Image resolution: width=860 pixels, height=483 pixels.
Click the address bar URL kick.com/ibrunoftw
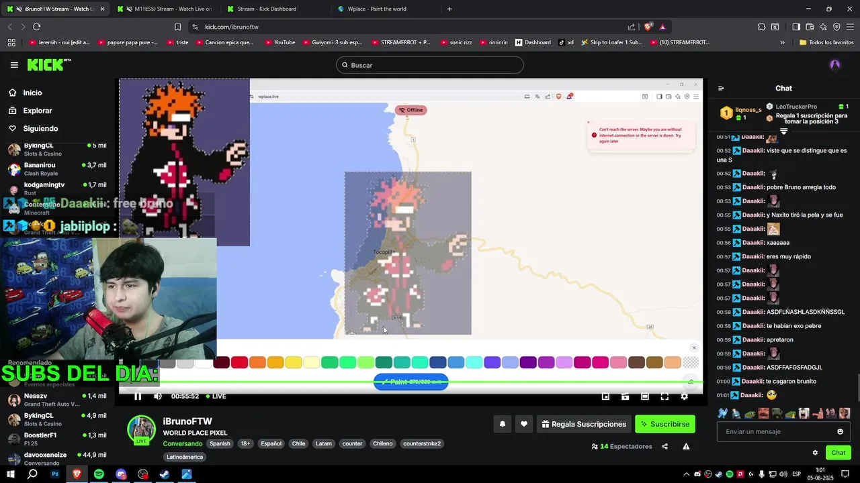(x=232, y=27)
